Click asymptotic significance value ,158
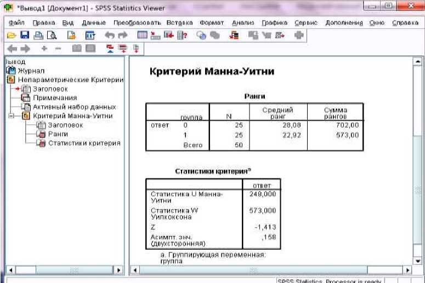 coord(269,237)
